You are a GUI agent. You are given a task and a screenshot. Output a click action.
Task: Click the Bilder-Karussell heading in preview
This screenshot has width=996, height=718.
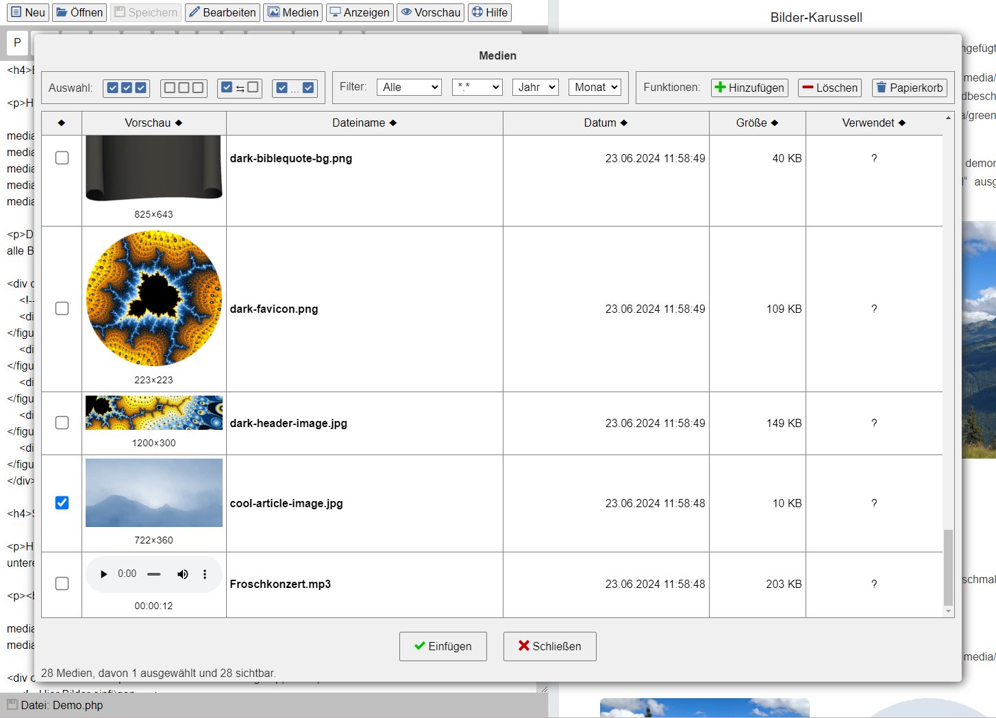tap(816, 17)
